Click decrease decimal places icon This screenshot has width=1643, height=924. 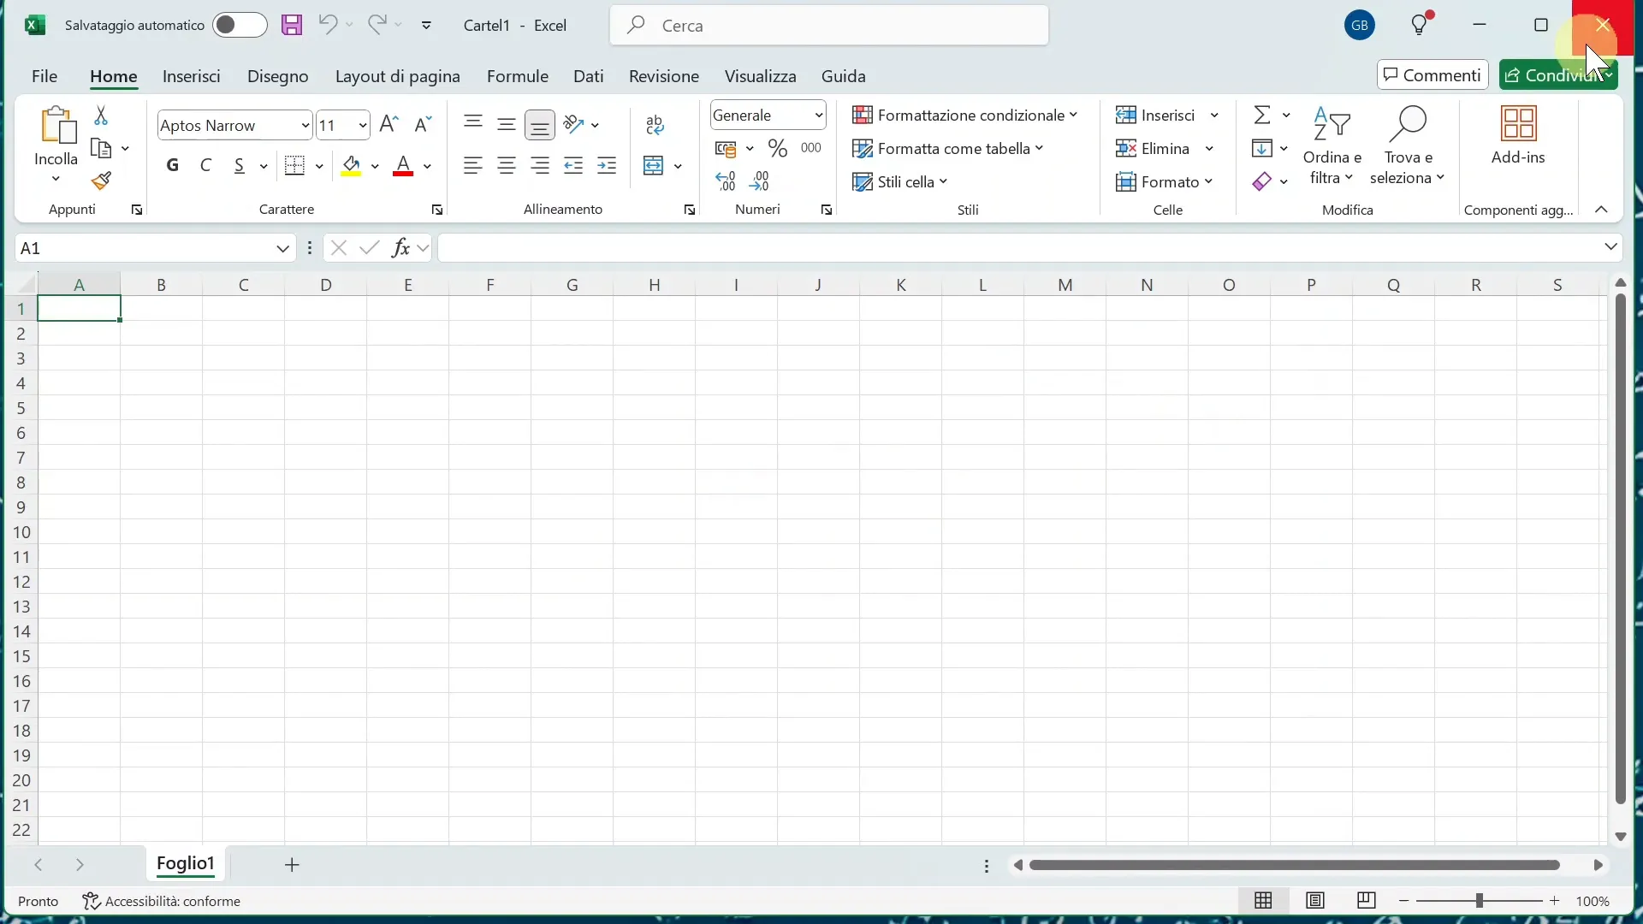click(x=761, y=181)
